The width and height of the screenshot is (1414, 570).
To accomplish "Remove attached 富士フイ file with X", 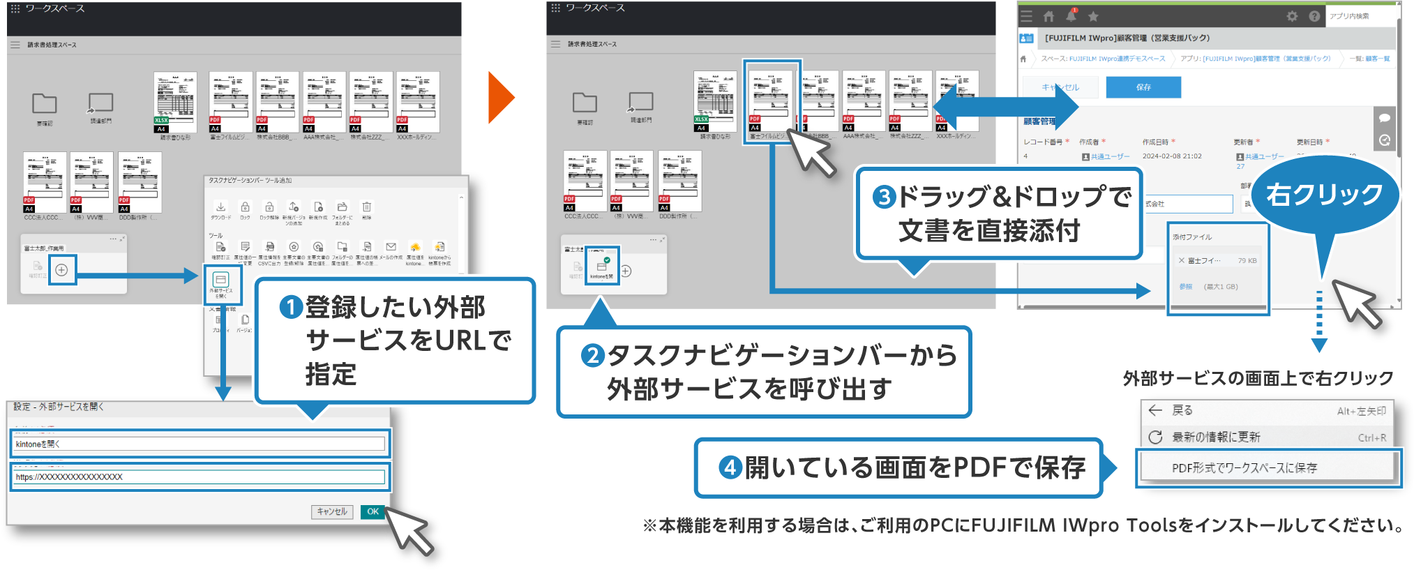I will (1181, 260).
